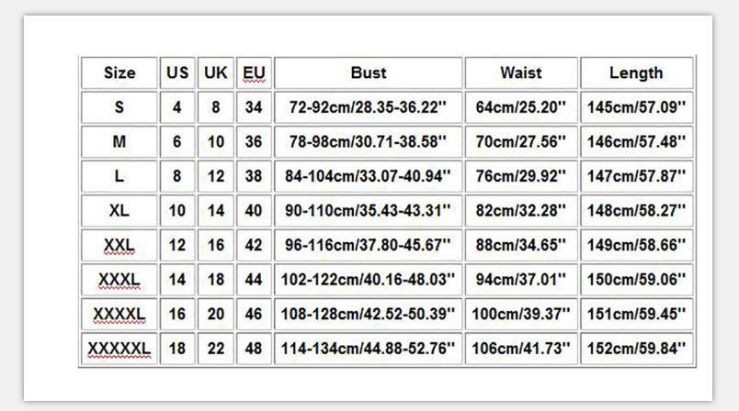
Task: Click the XXXXXL size cell
Action: coord(119,349)
